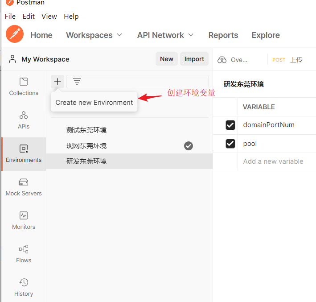
Task: Click the active checkmark on 现网东莞环境
Action: pos(189,146)
